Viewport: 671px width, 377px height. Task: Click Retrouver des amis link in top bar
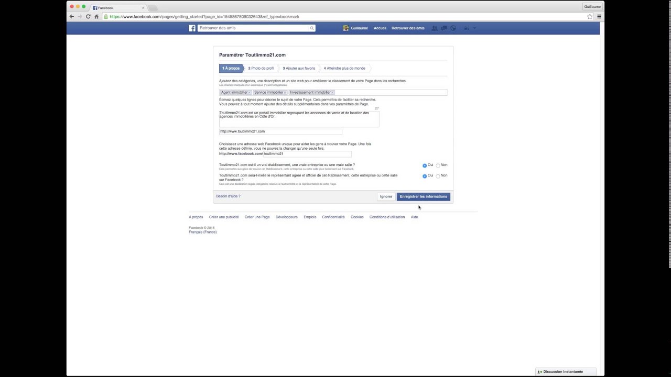tap(408, 28)
